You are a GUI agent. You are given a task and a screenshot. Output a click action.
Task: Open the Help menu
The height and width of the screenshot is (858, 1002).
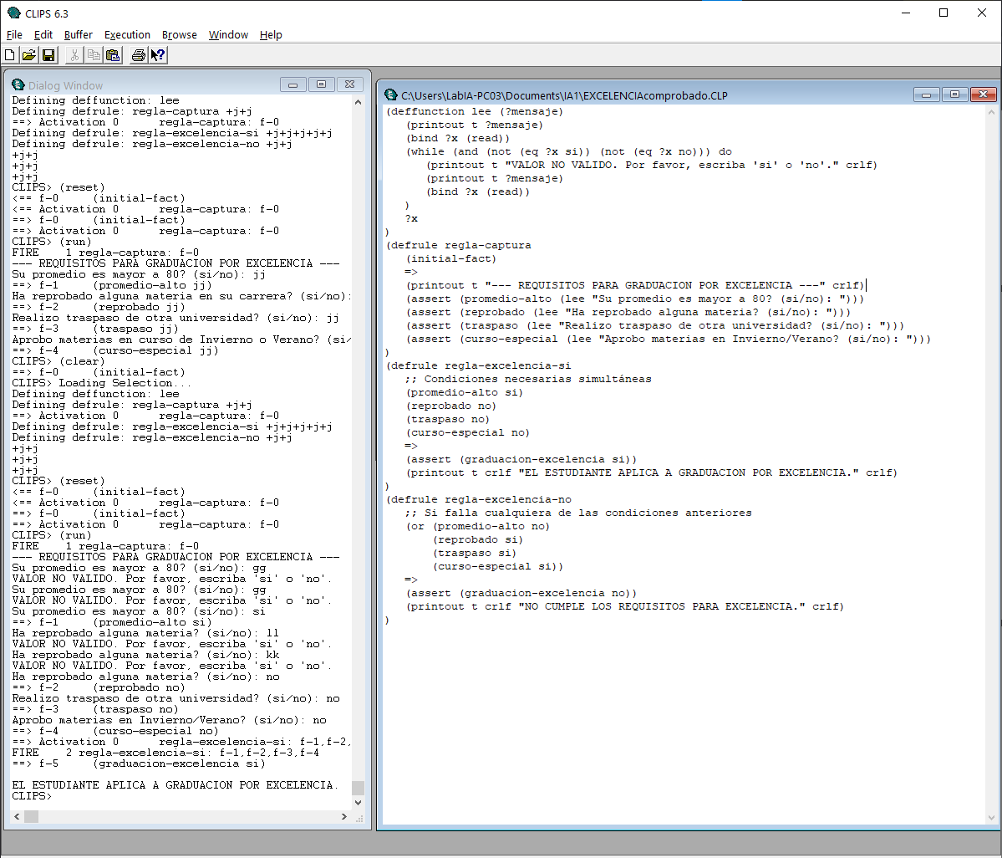click(x=270, y=34)
